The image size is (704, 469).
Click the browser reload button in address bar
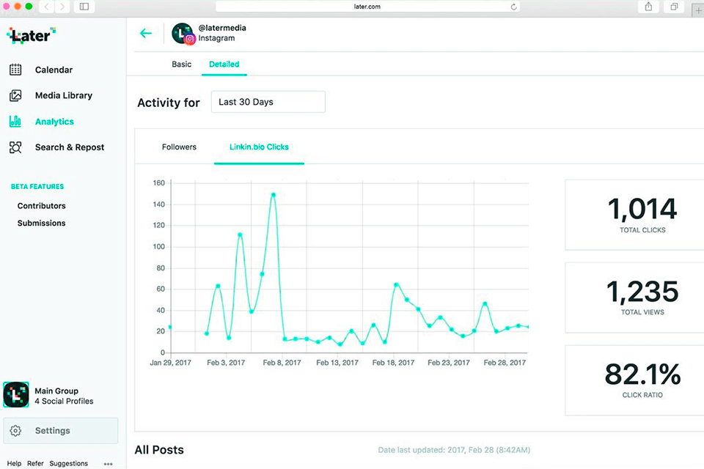514,7
